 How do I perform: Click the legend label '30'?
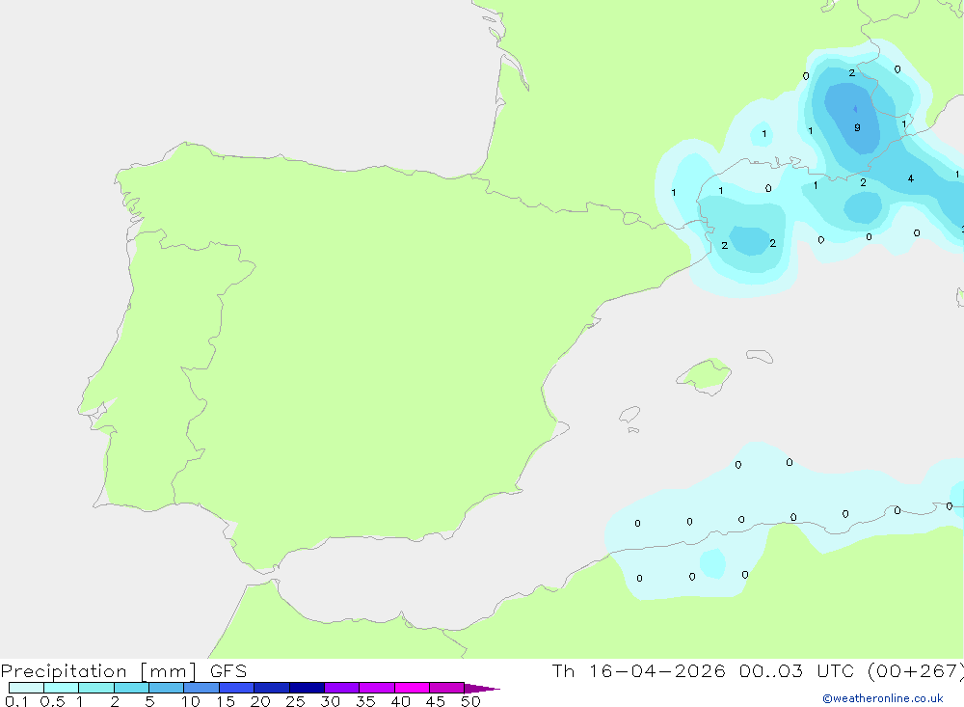[330, 701]
